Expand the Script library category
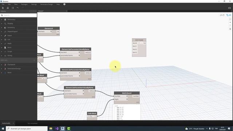233x131 pixels. pyautogui.click(x=1, y=52)
